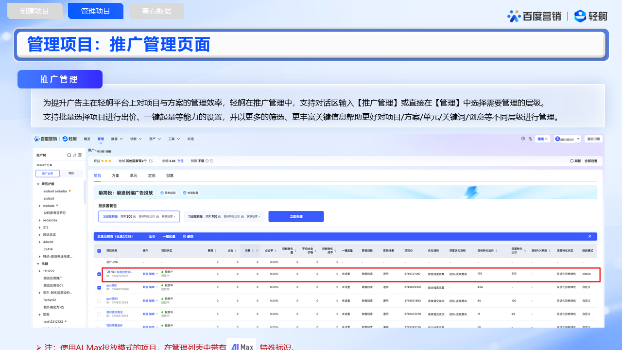Click the edit icon next to 其他国家等2个

coord(151,161)
